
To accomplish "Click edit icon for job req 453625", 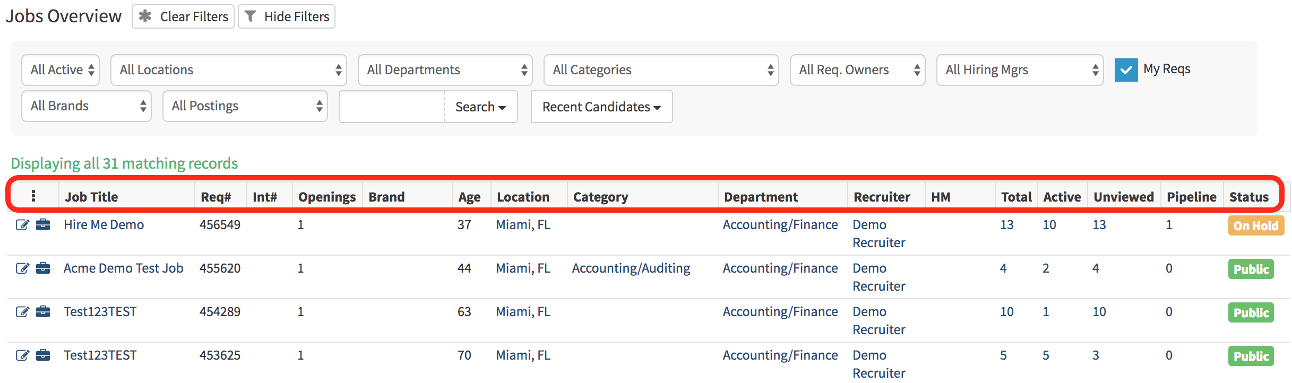I will [x=22, y=355].
